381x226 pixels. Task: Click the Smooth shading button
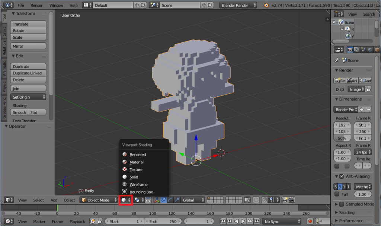point(19,112)
